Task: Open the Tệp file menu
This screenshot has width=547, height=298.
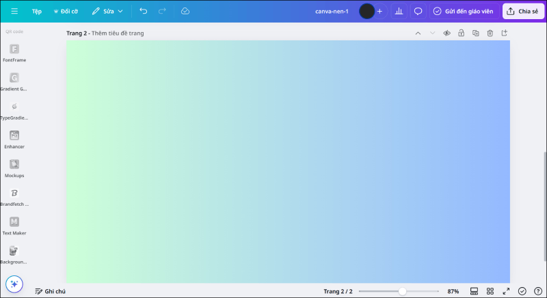Action: coord(37,11)
